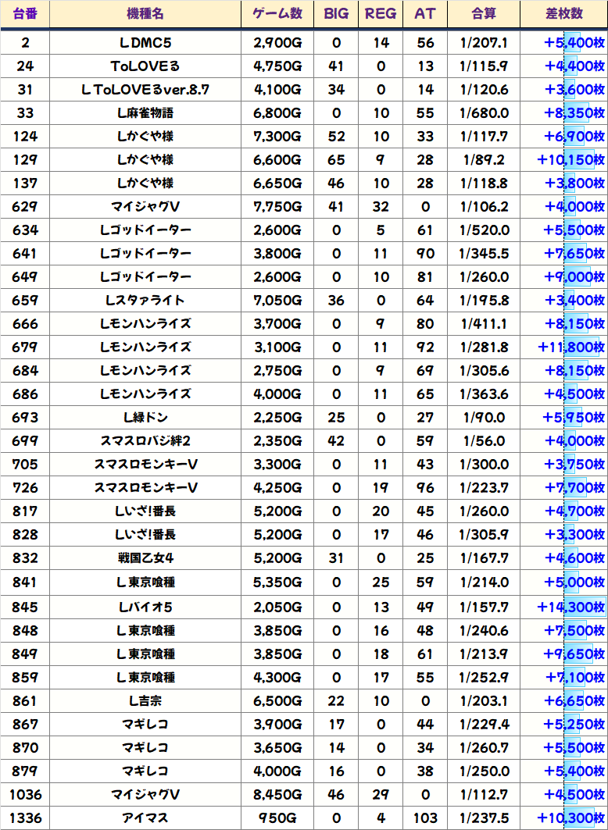Select ＬToLOVEるver.8.7 cell
The image size is (608, 830).
pos(145,90)
